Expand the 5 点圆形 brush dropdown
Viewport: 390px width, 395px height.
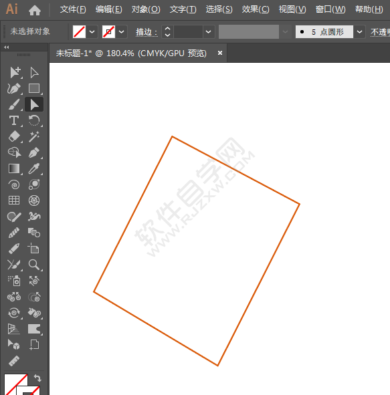(x=359, y=32)
